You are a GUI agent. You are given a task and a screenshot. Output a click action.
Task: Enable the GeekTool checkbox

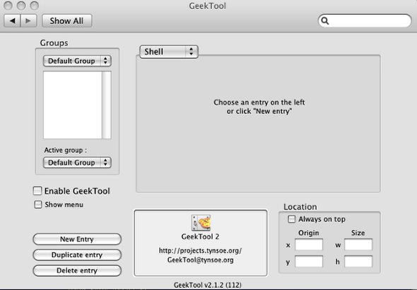(37, 191)
